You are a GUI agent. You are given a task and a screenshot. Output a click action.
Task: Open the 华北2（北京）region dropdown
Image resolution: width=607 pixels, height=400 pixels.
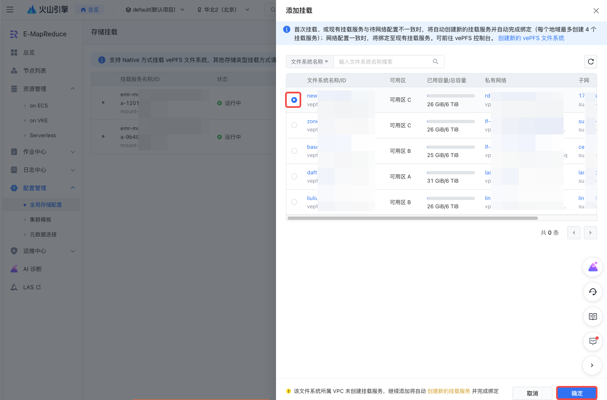click(x=223, y=10)
